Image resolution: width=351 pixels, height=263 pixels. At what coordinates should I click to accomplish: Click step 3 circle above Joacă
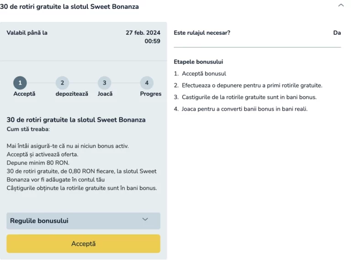tap(105, 83)
